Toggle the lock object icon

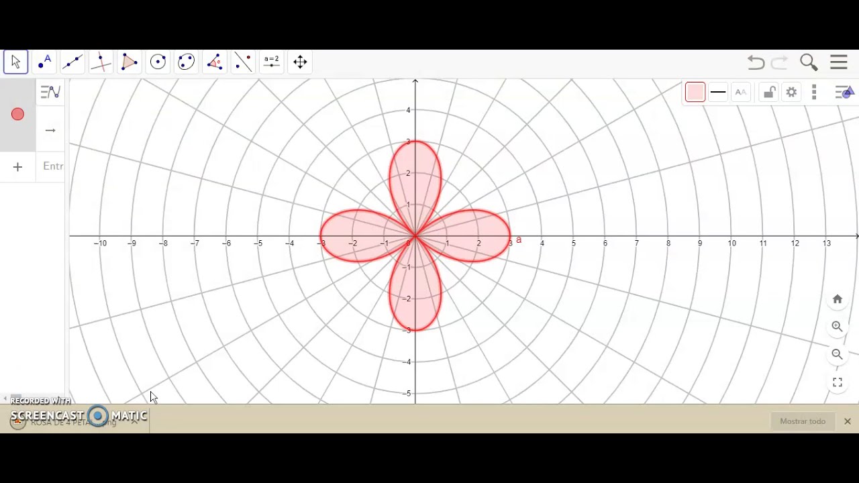pyautogui.click(x=769, y=93)
